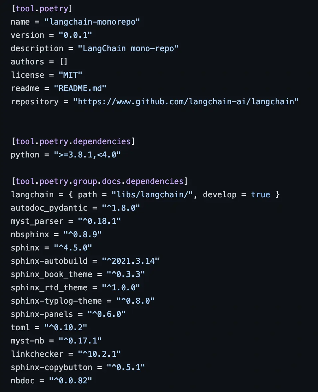Image resolution: width=318 pixels, height=392 pixels.
Task: Click the "langchain-monorepo" name value
Action: [92, 22]
